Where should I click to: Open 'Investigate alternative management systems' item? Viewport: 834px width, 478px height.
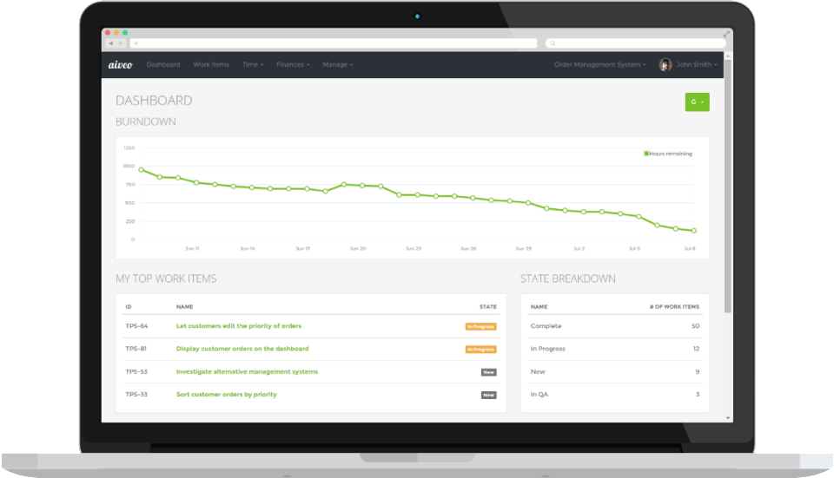tap(247, 372)
